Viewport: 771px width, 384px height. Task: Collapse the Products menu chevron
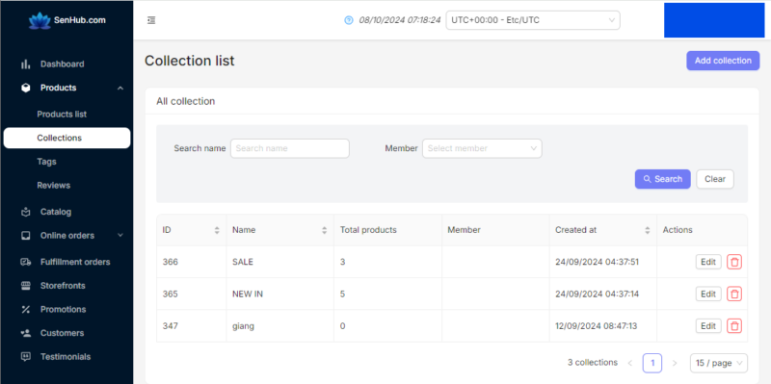pos(120,88)
